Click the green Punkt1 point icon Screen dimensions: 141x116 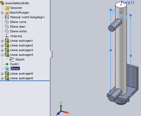(7, 64)
